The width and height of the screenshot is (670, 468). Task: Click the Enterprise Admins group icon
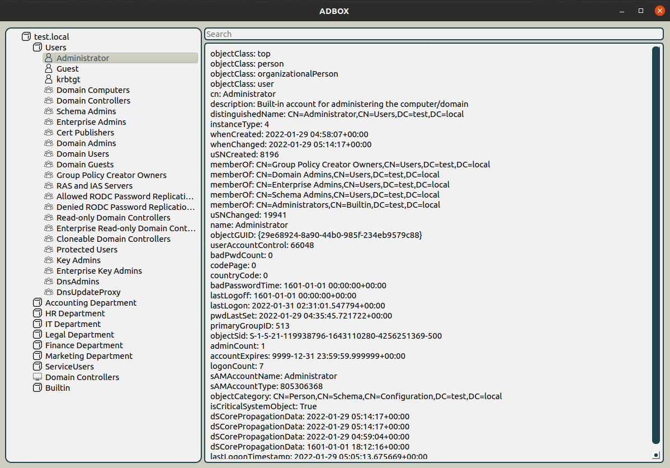tap(49, 122)
